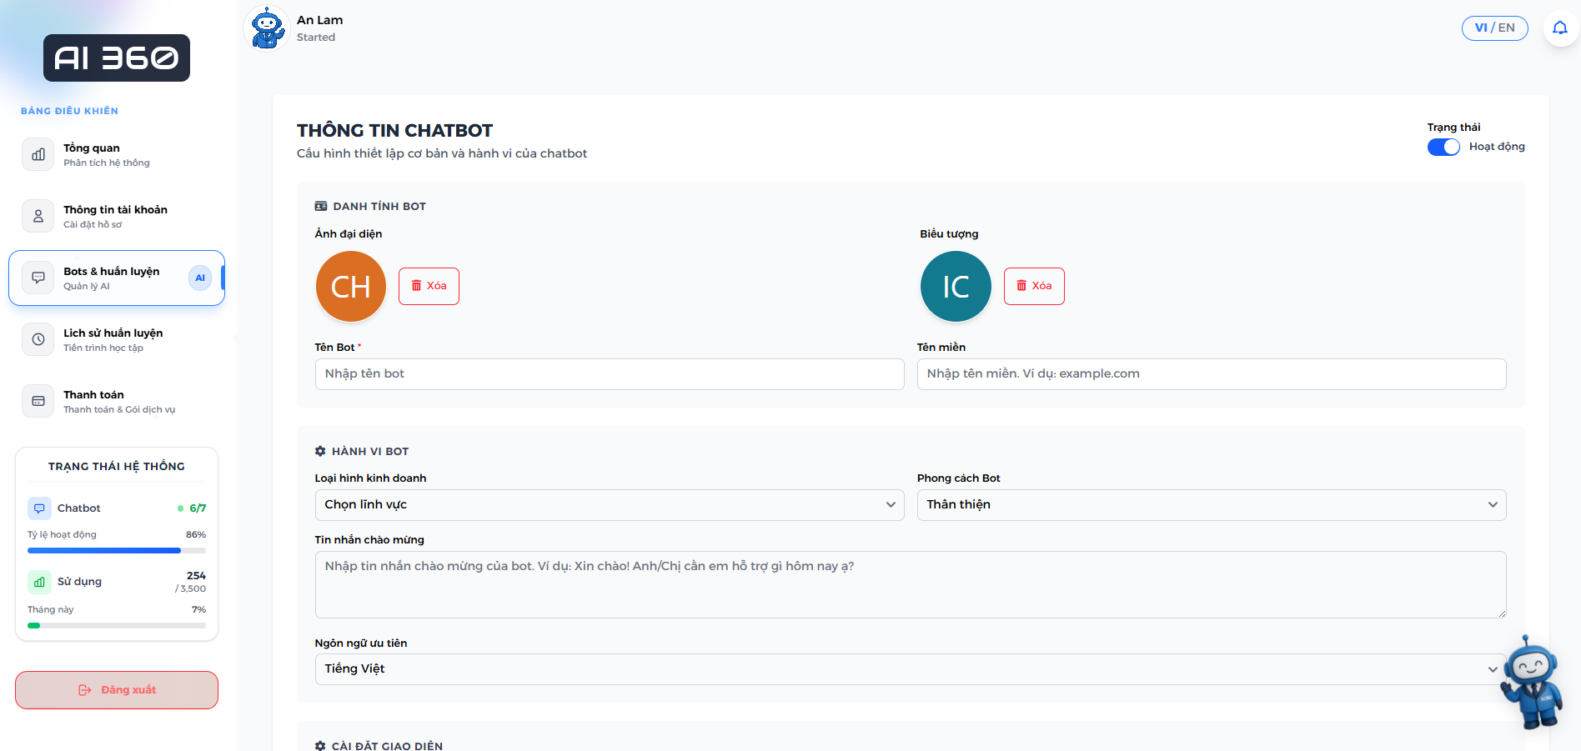The height and width of the screenshot is (751, 1581).
Task: Click the Tổng quan chart icon
Action: tap(38, 155)
